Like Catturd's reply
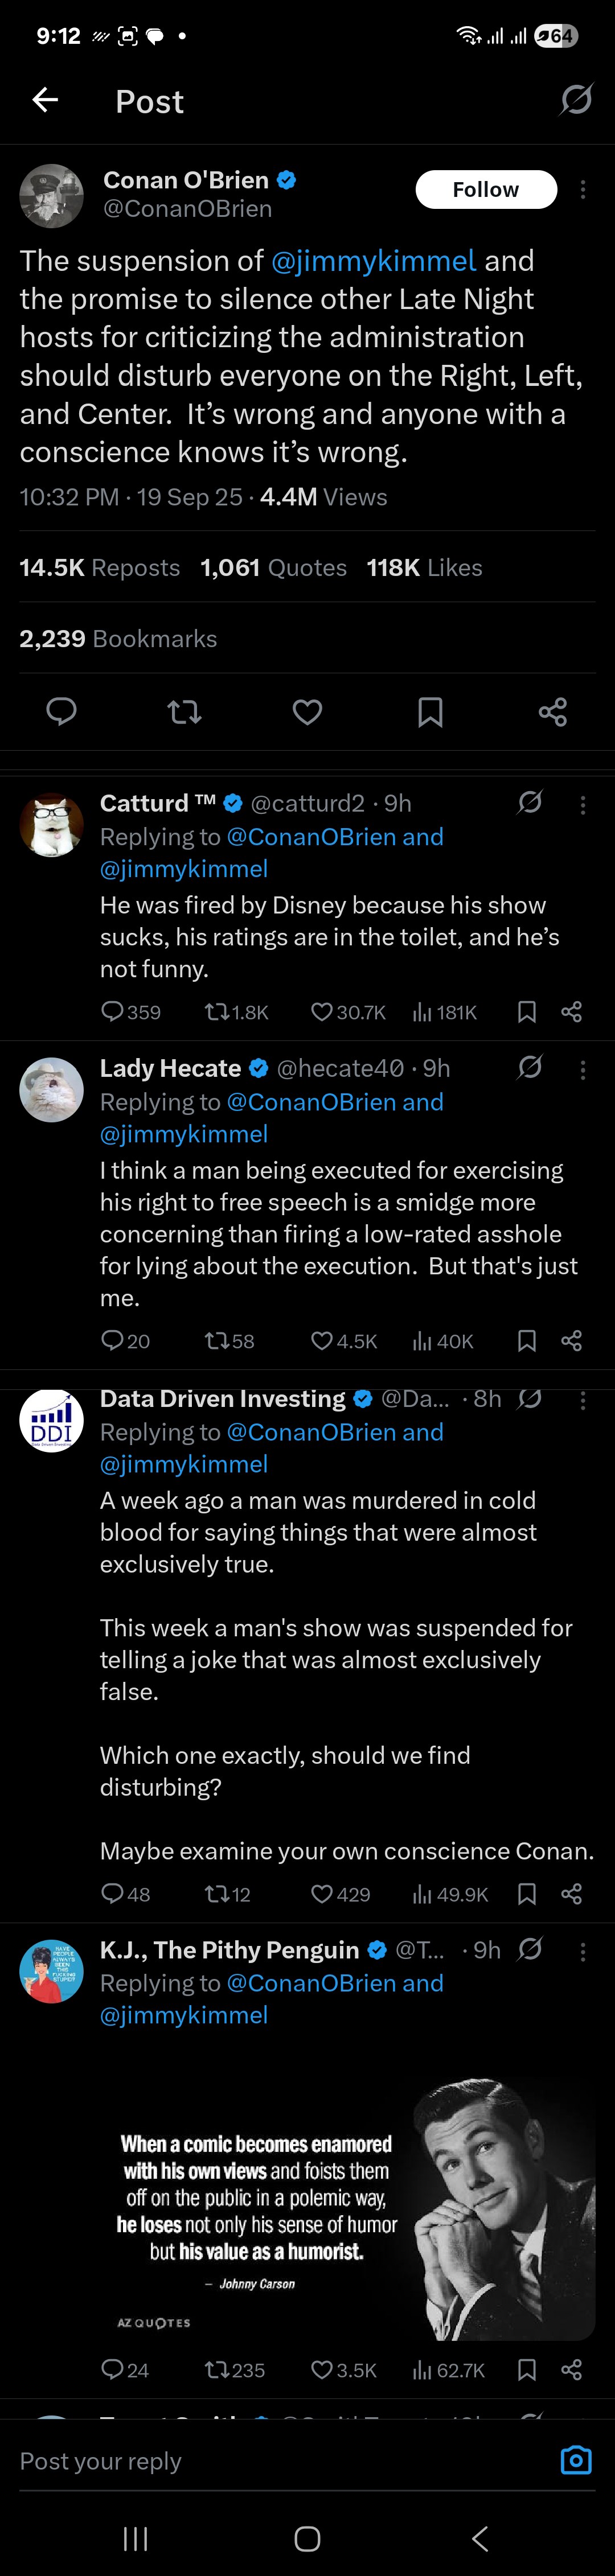Screen dimensions: 615x2576 [x=322, y=1012]
